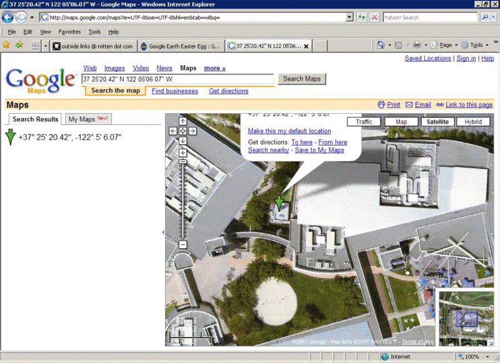This screenshot has height=363, width=500.
Task: Switch map view to Map mode
Action: pyautogui.click(x=401, y=122)
